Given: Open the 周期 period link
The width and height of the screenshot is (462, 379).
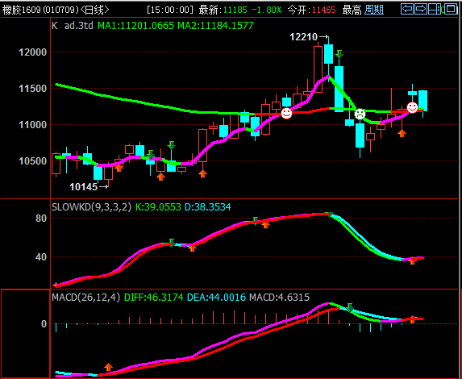Looking at the screenshot, I should click(374, 10).
